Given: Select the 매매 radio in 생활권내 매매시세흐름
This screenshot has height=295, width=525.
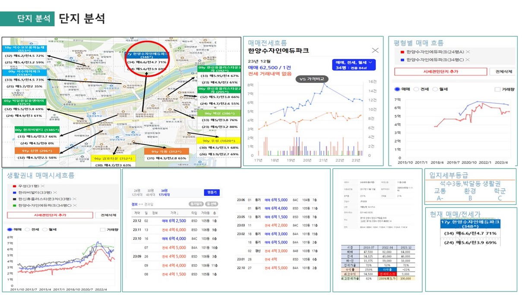Looking at the screenshot, I should (x=10, y=230).
